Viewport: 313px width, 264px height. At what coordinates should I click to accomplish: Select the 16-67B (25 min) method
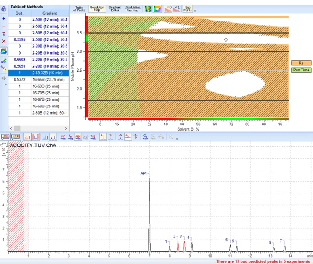pos(39,99)
